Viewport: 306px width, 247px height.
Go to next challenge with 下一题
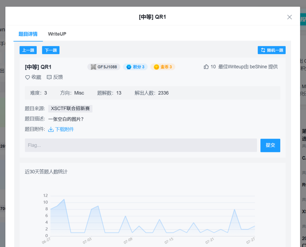click(x=51, y=50)
